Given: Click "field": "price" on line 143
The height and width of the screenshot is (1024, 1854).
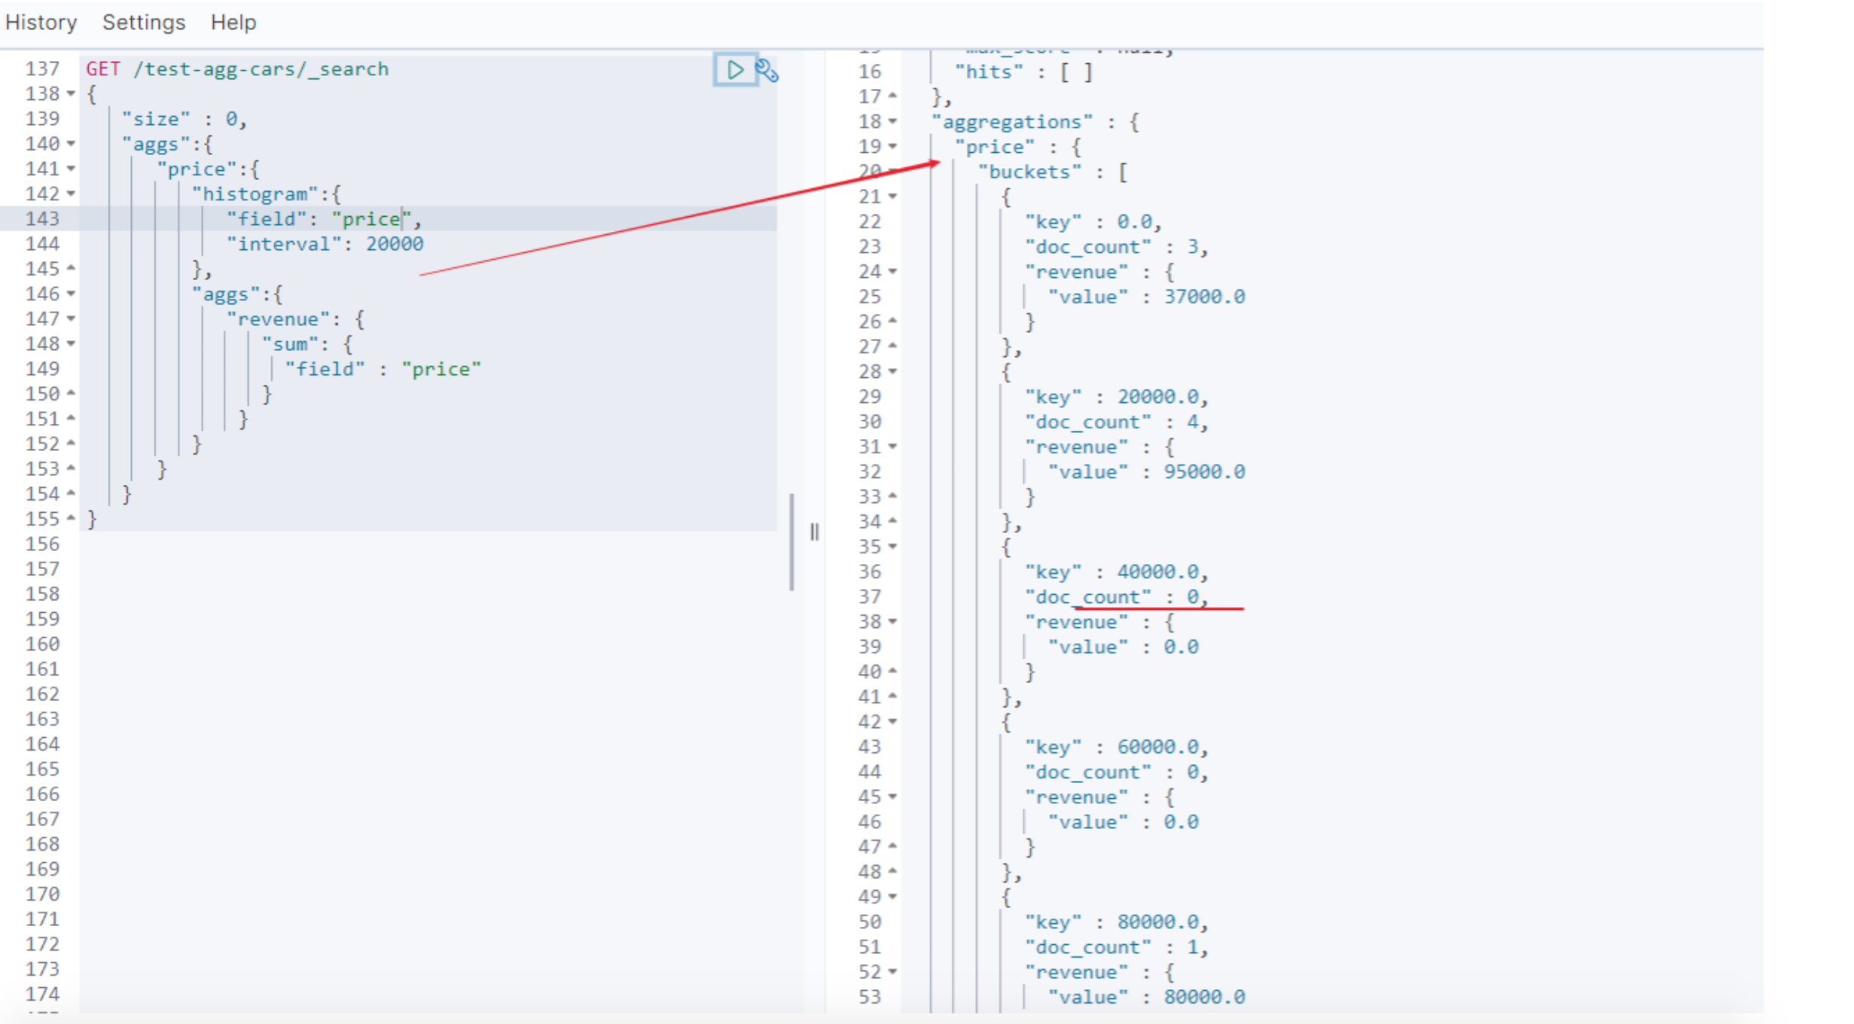Looking at the screenshot, I should coord(324,219).
